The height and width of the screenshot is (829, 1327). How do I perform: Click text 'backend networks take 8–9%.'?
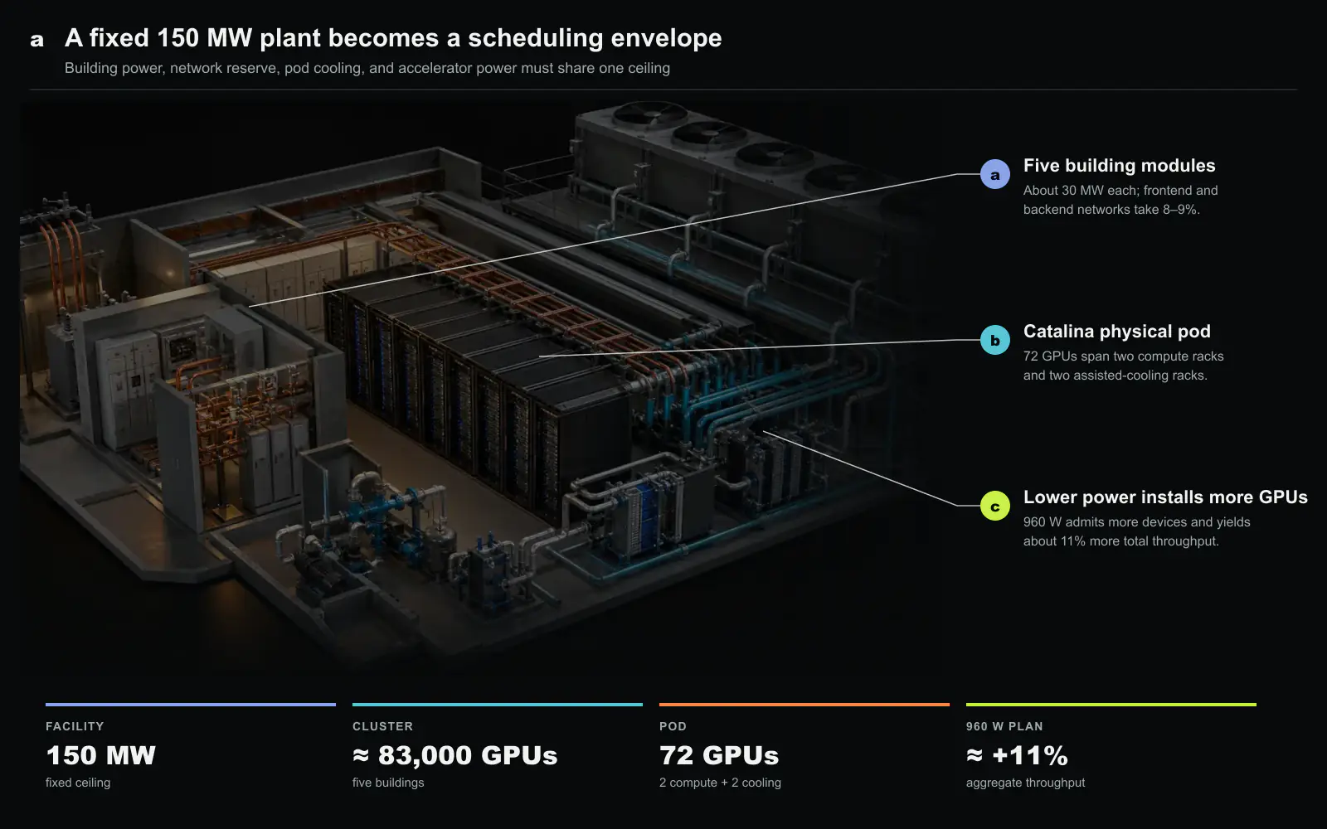pyautogui.click(x=1111, y=210)
